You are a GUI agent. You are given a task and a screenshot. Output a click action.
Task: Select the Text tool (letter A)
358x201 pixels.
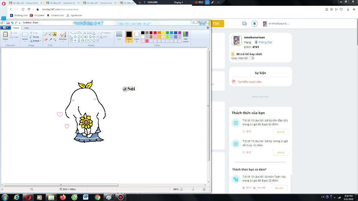[55, 35]
